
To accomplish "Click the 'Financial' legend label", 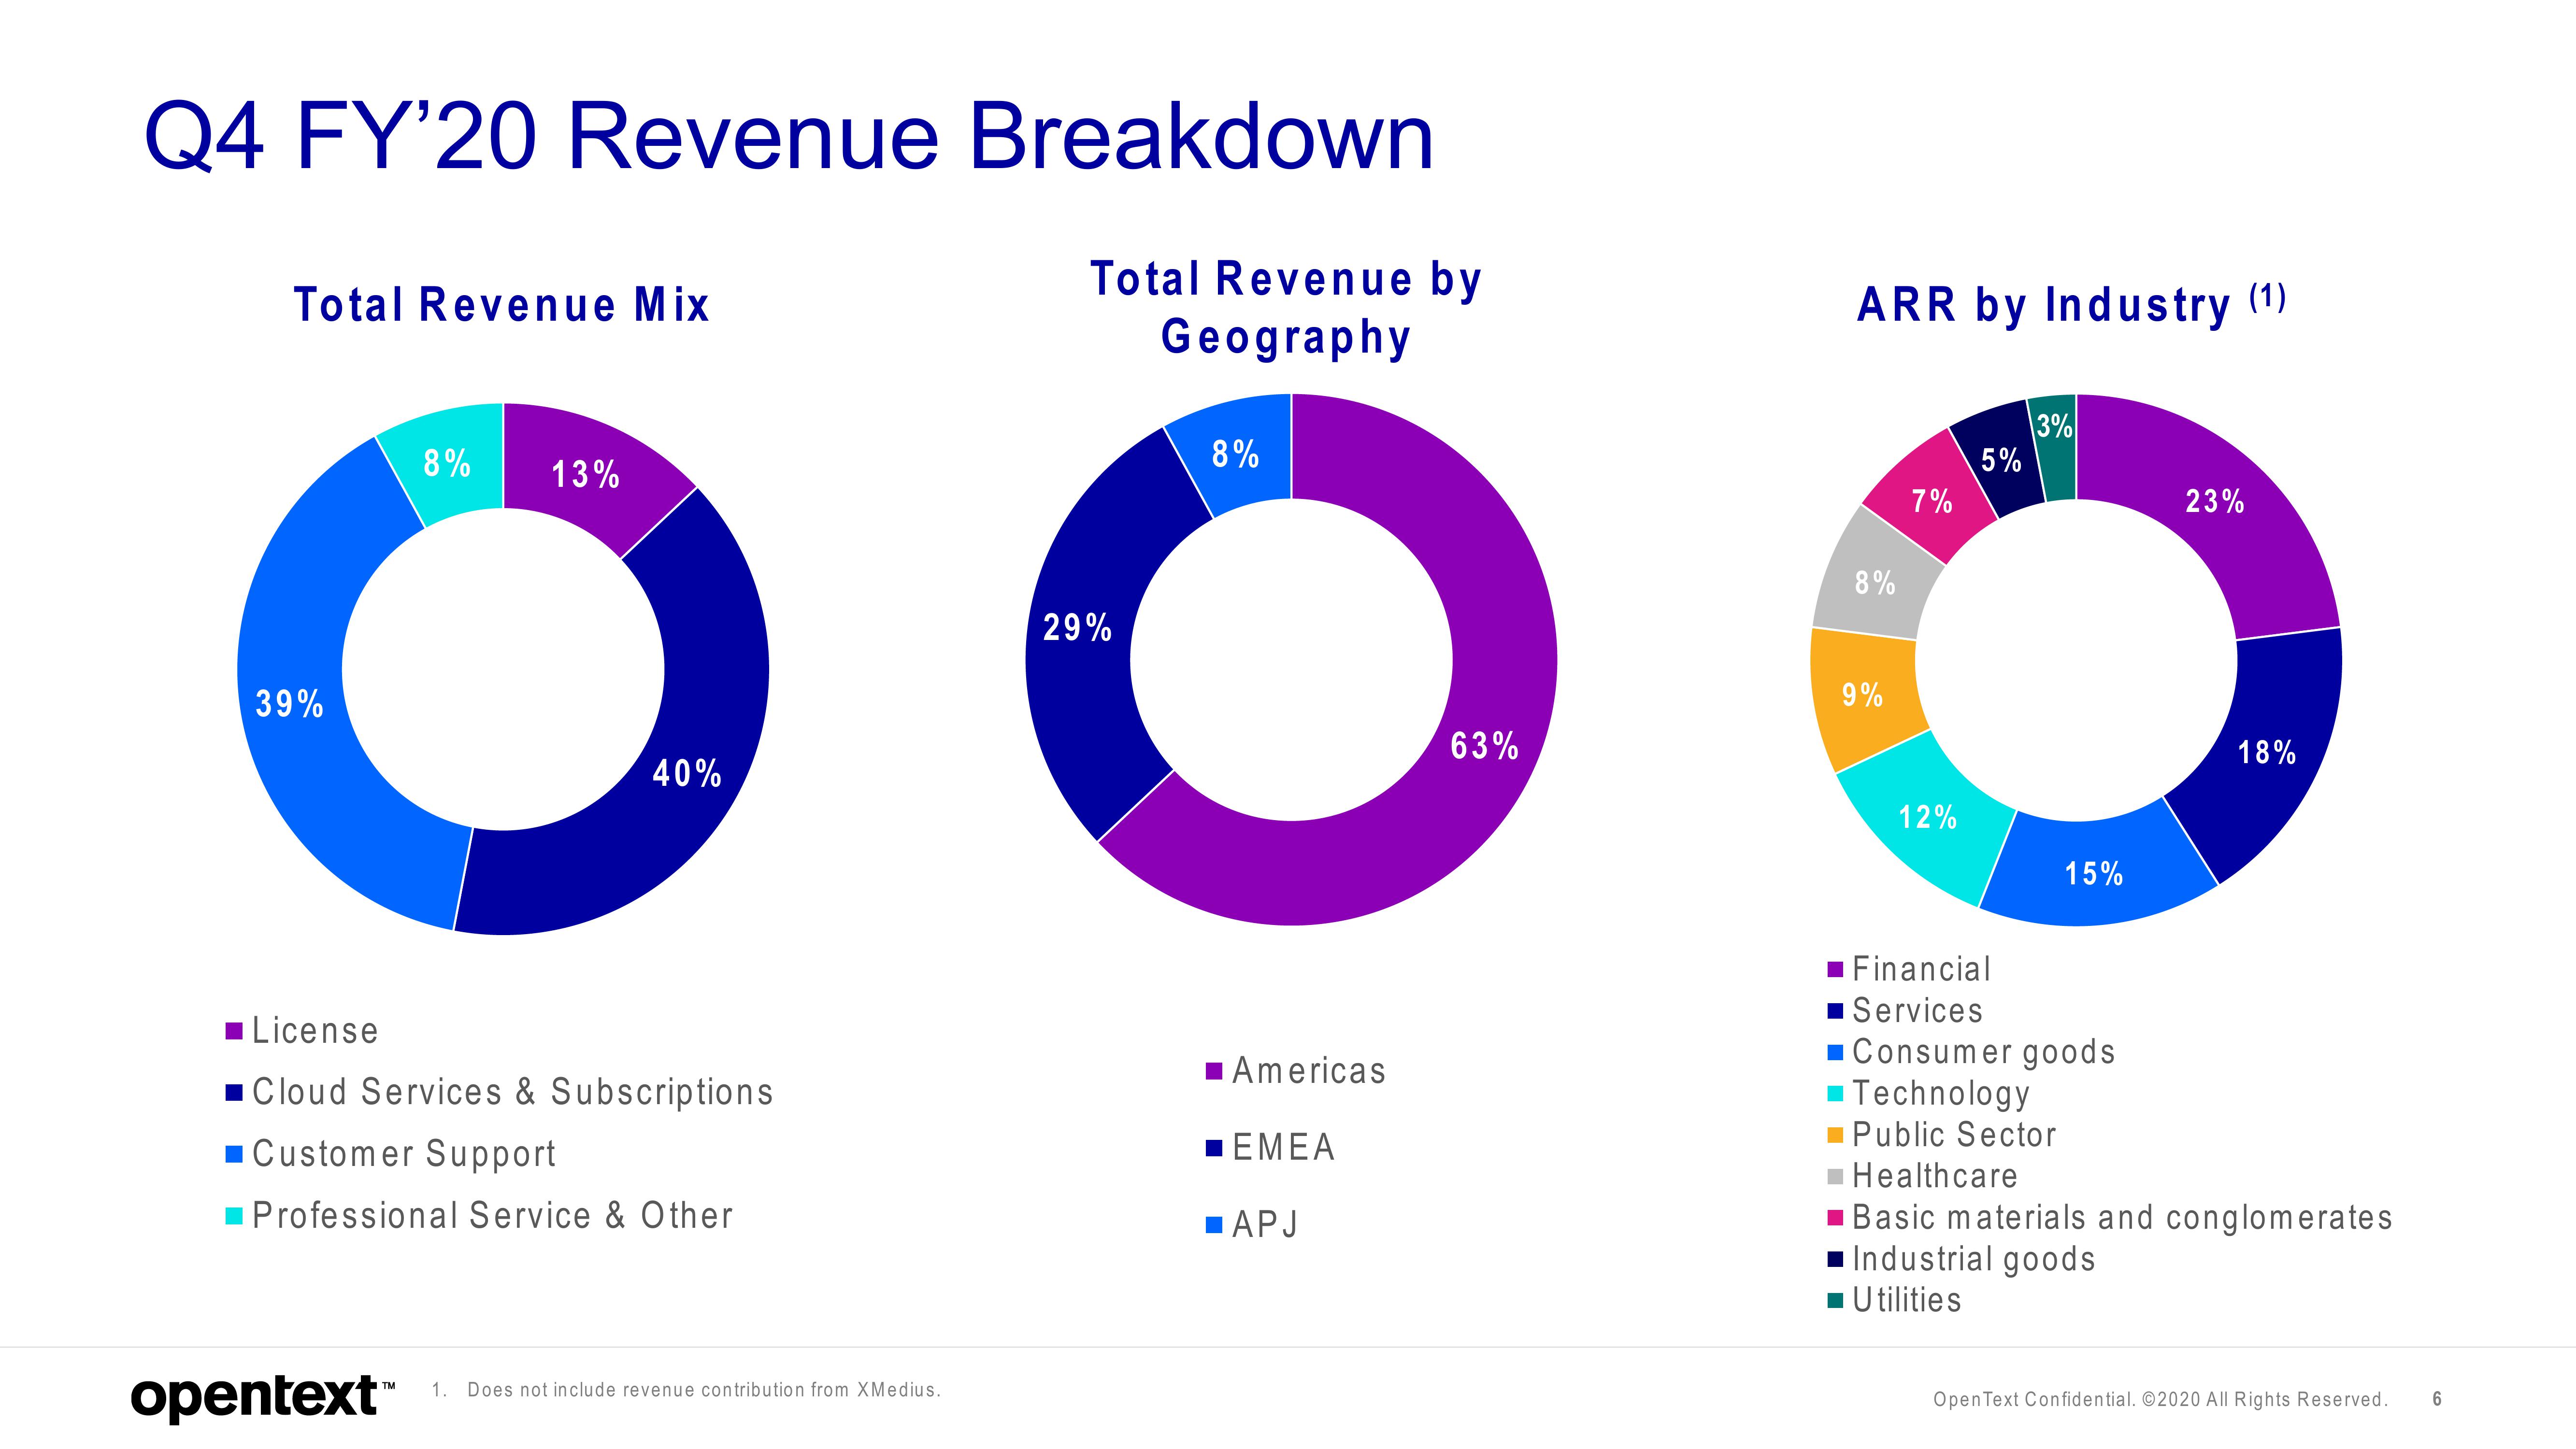I will [x=1921, y=969].
